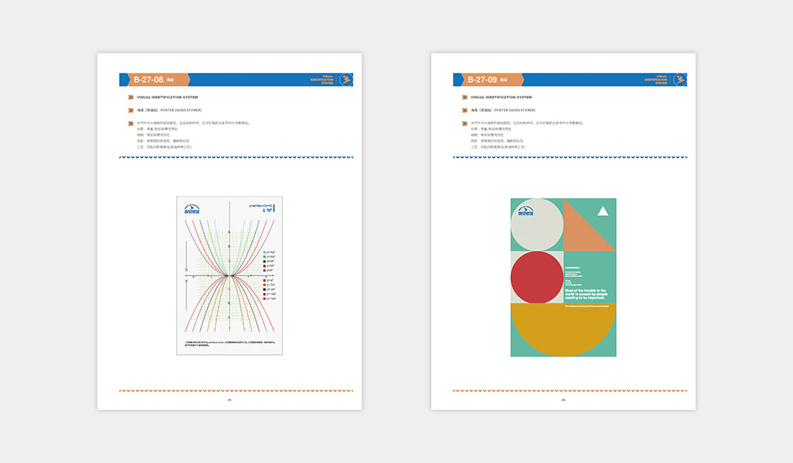Click the blue brand logo on parabola poster
793x463 pixels.
(192, 208)
